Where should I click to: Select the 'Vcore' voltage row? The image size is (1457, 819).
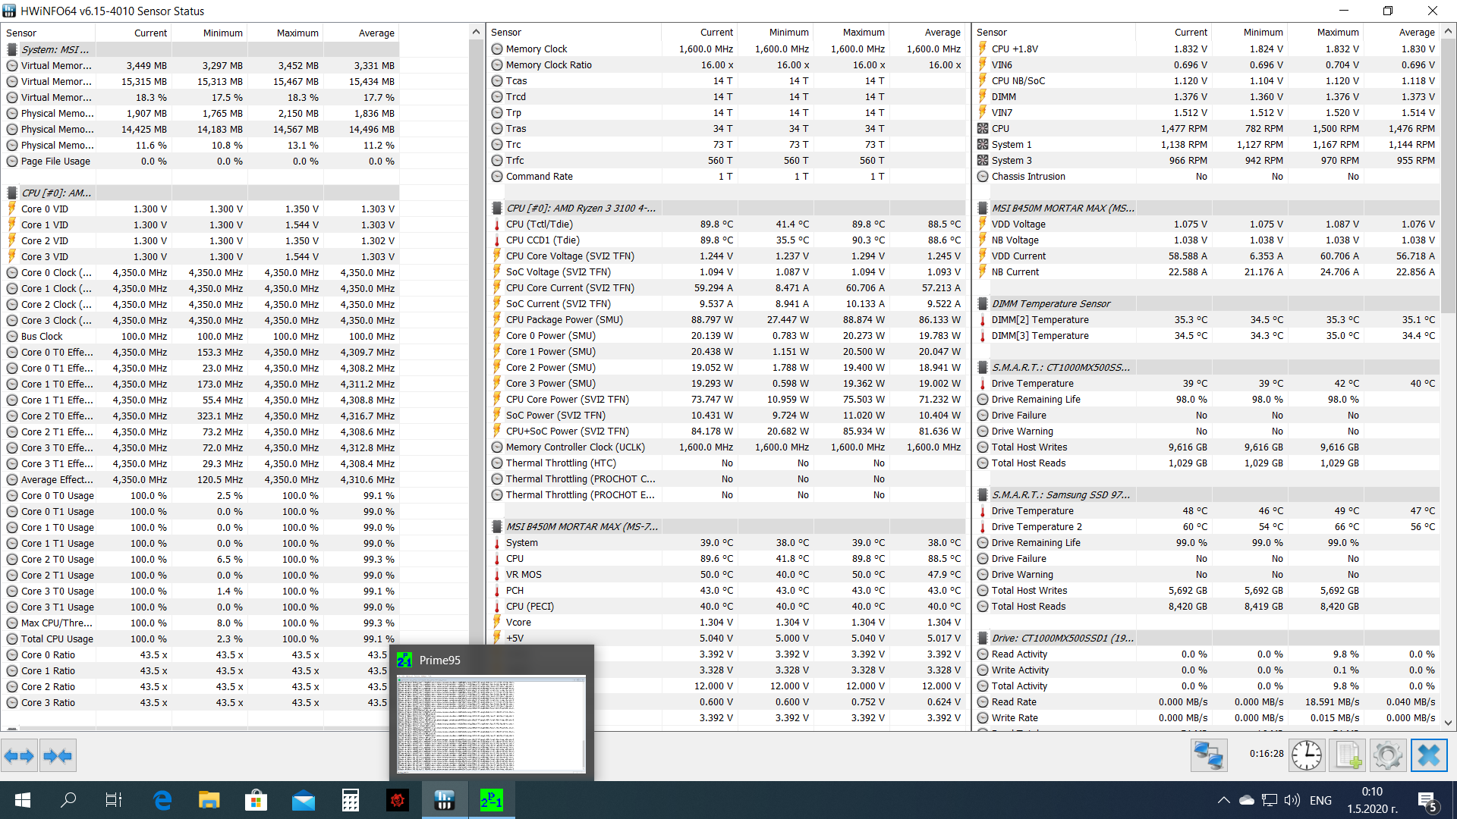(727, 622)
